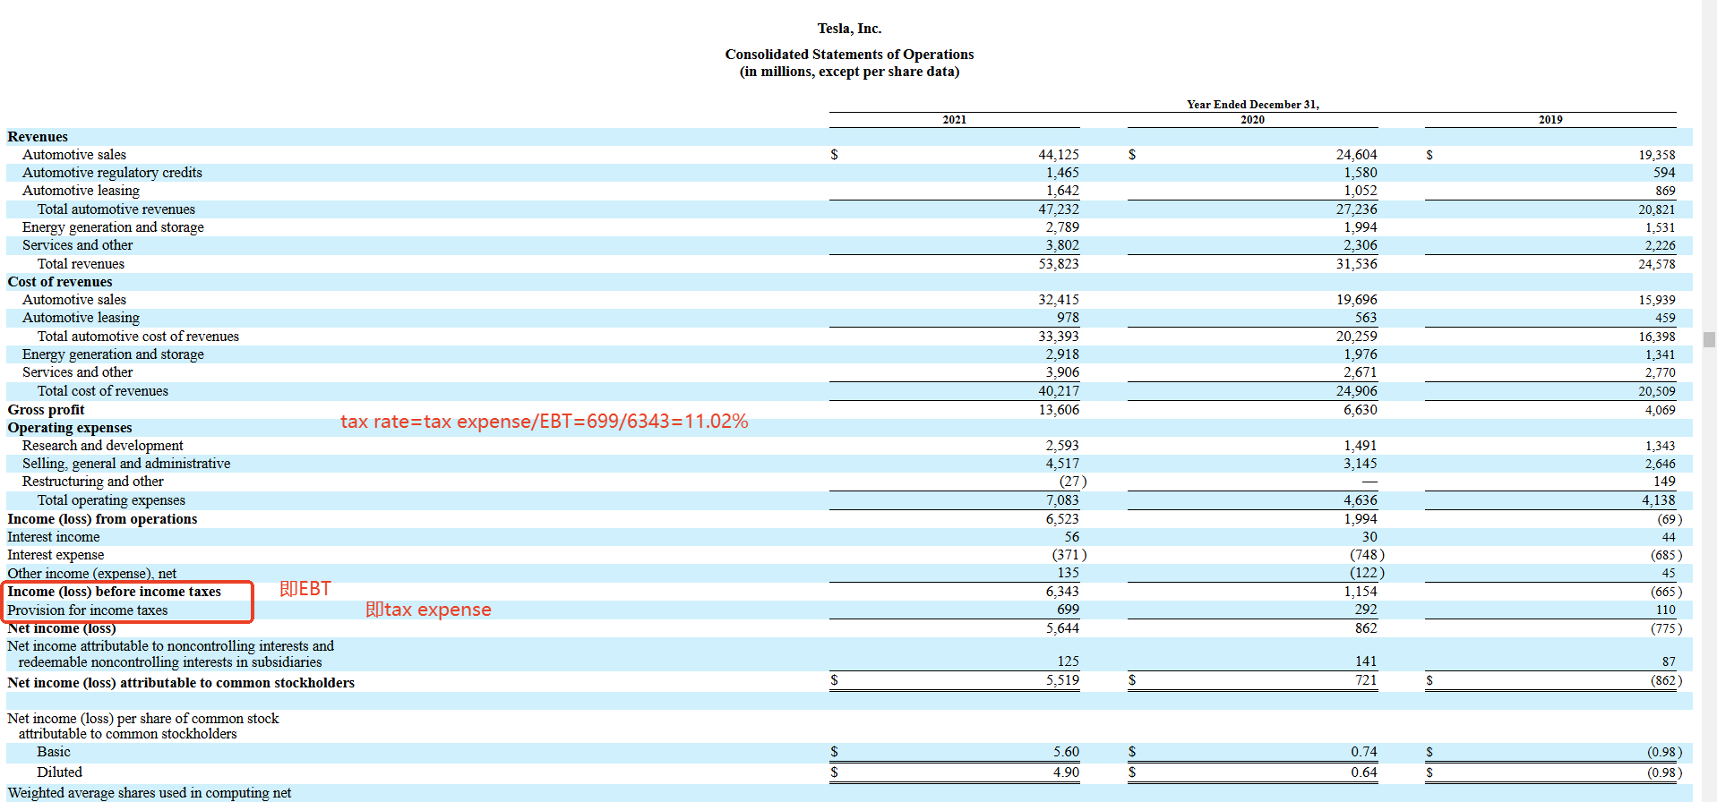Screen dimensions: 1717x802
Task: Click the 'Interest income' row label
Action: click(53, 537)
